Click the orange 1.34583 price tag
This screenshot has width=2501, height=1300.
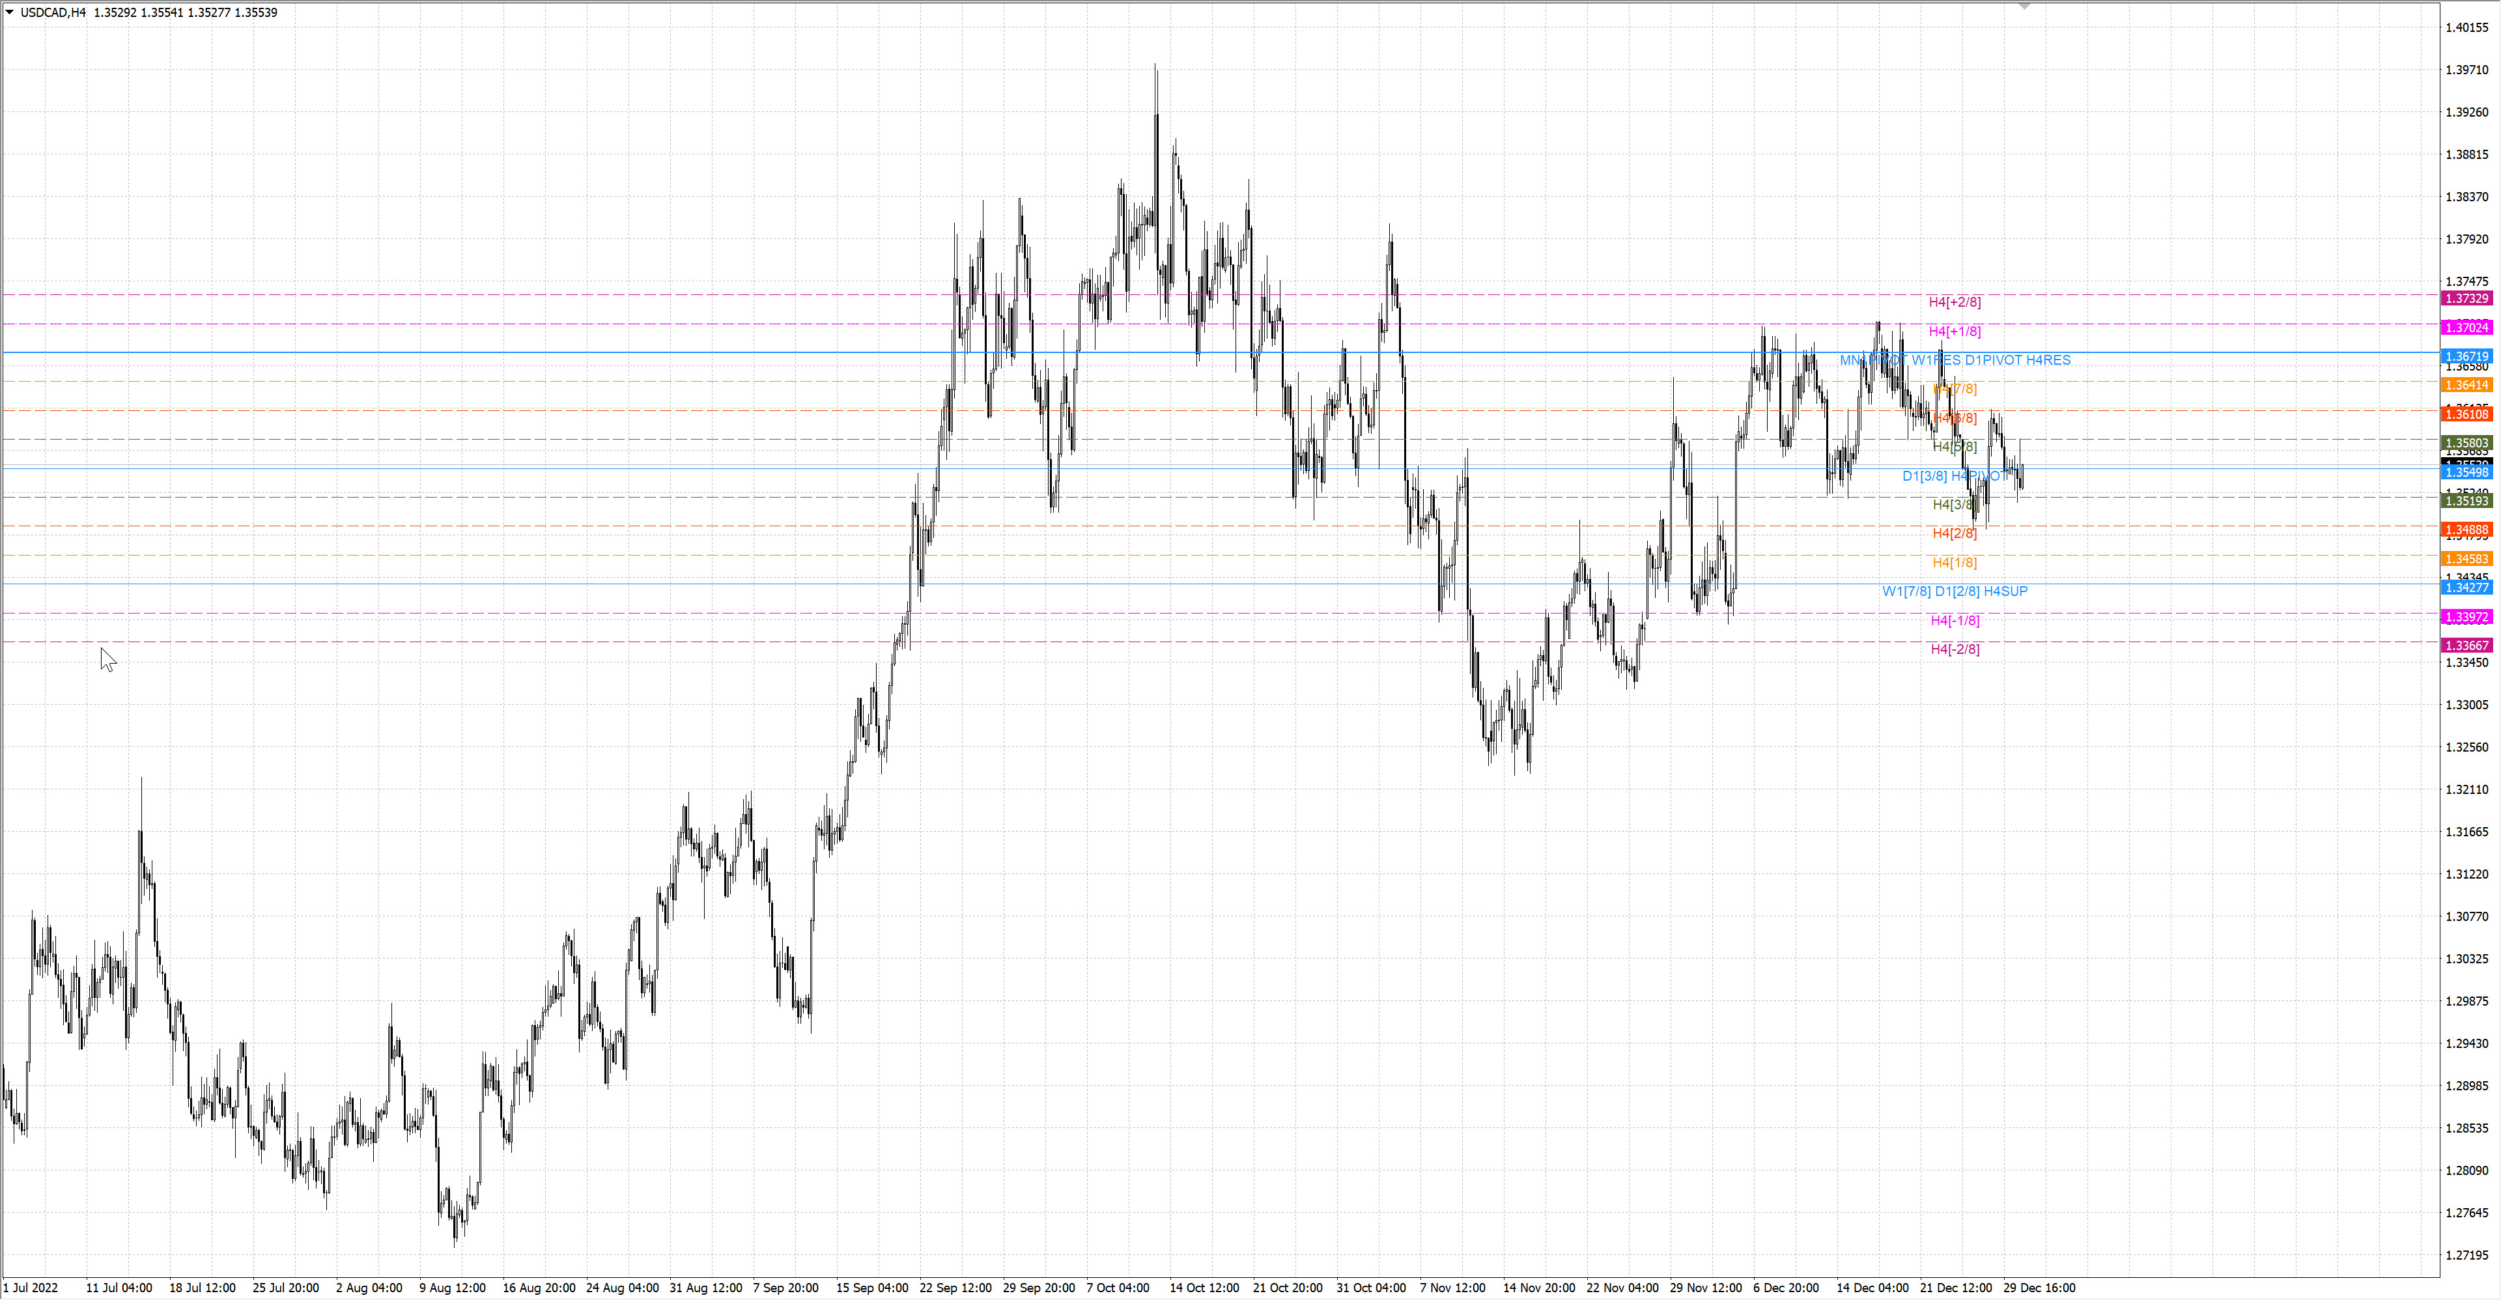tap(2466, 559)
